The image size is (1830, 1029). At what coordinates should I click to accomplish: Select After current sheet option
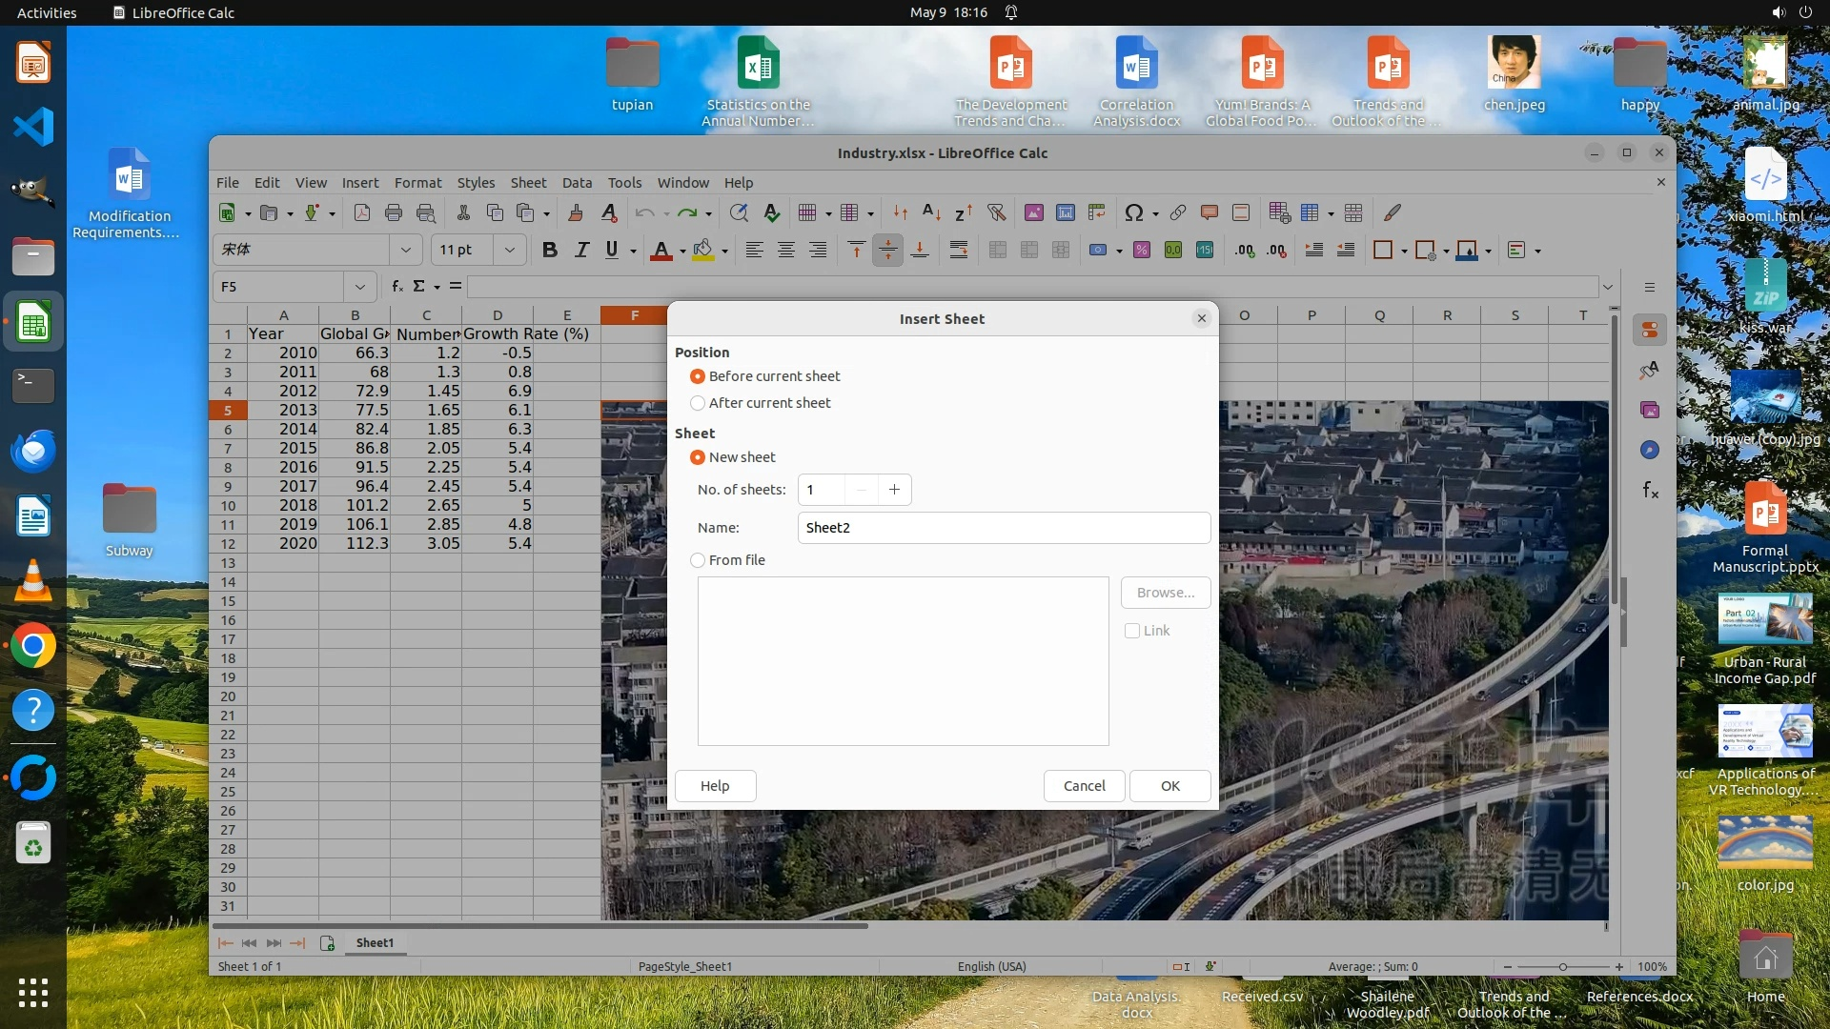tap(698, 403)
